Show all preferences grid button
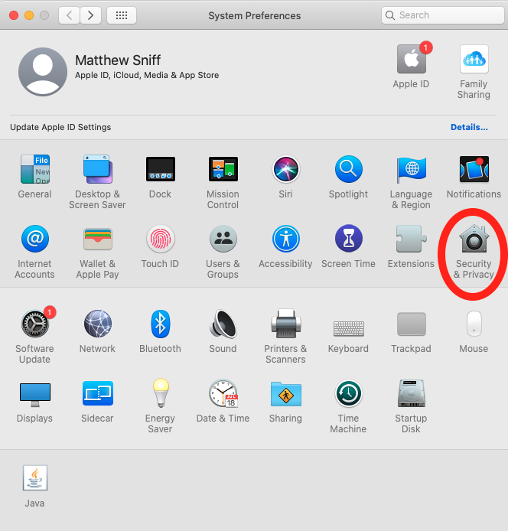Screen dimensions: 508x531 pos(122,15)
